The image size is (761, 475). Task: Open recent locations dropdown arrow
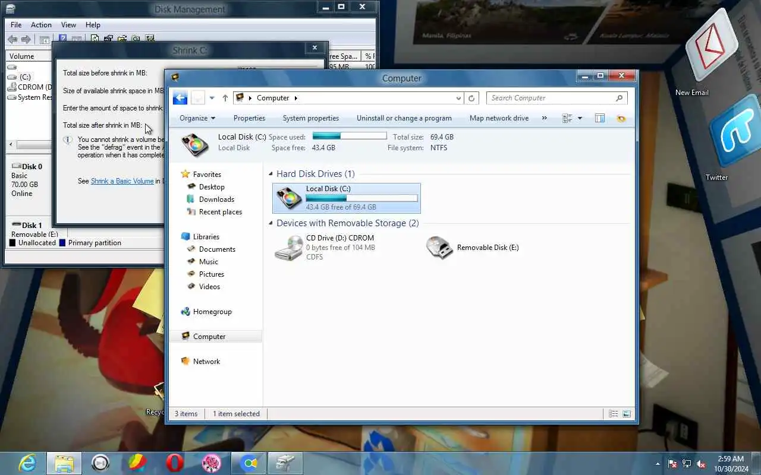click(x=212, y=98)
